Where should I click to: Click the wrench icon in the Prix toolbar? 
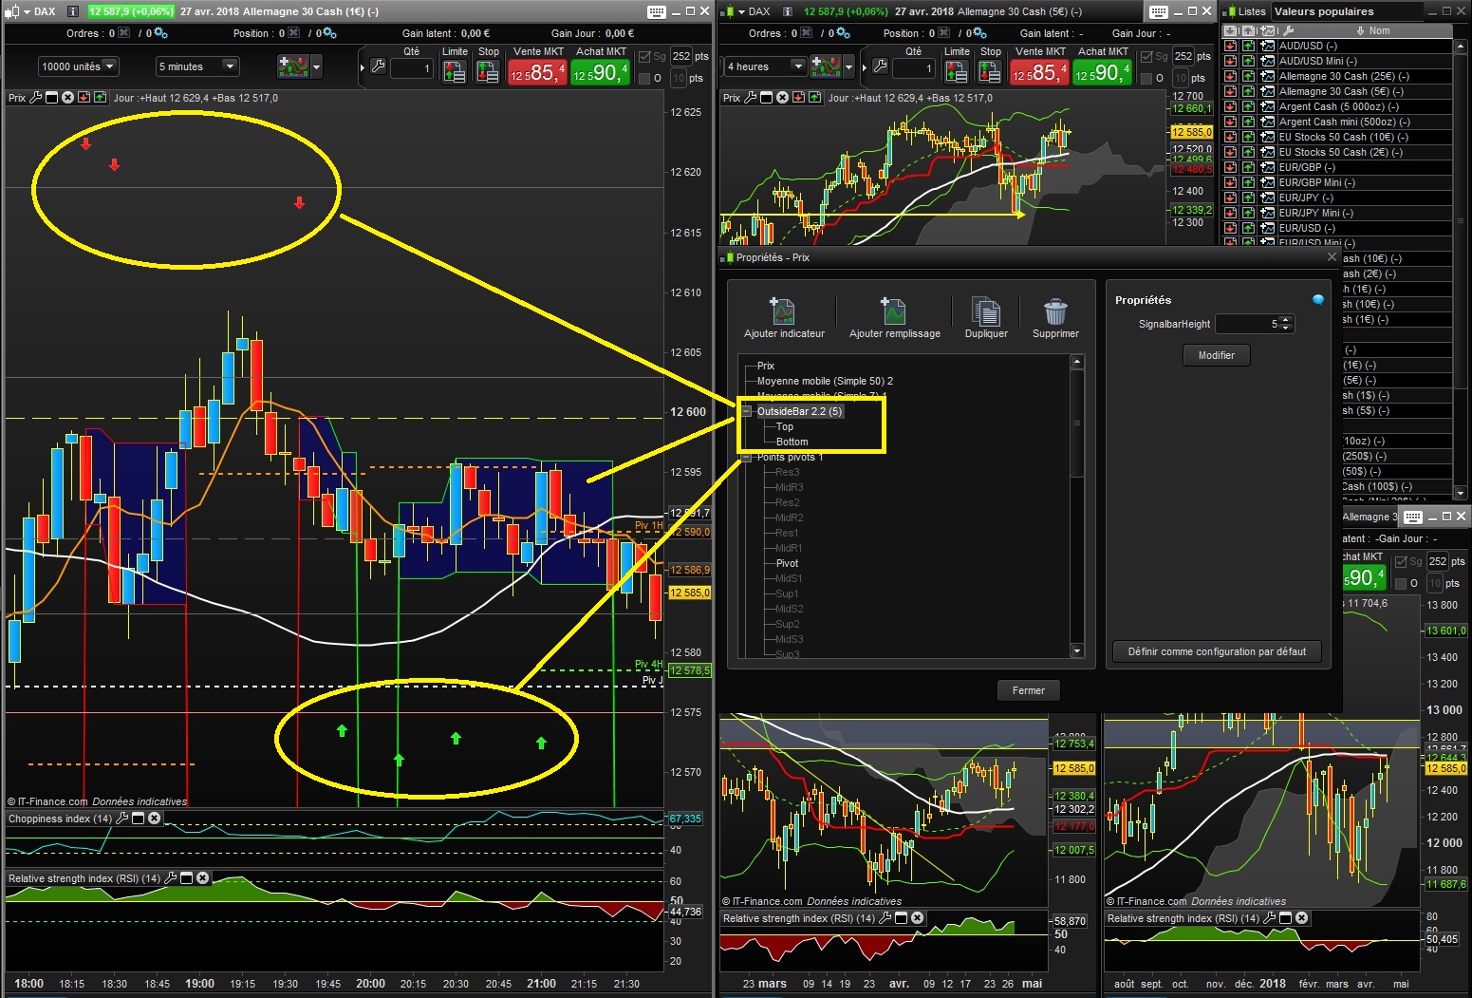(x=35, y=97)
